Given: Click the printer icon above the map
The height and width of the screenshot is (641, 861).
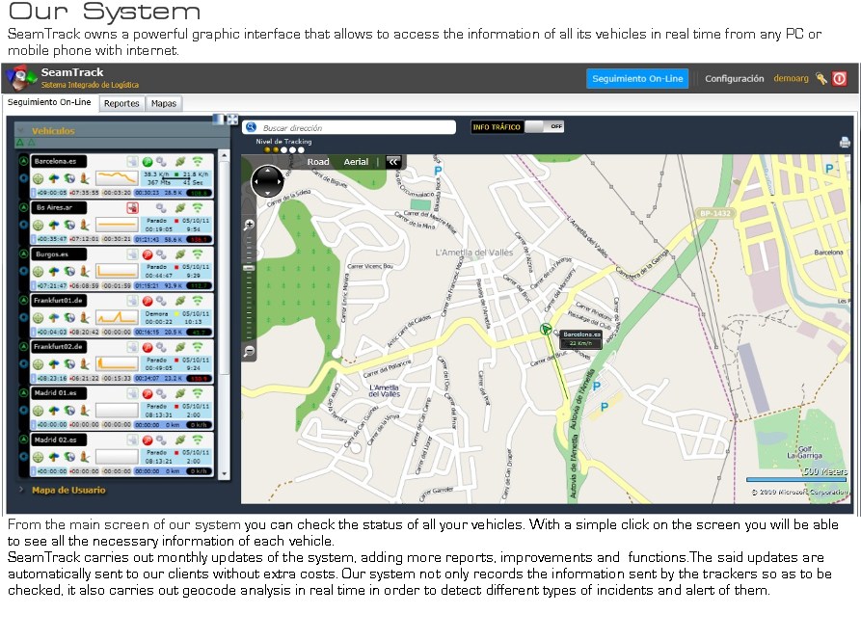Looking at the screenshot, I should pyautogui.click(x=845, y=143).
